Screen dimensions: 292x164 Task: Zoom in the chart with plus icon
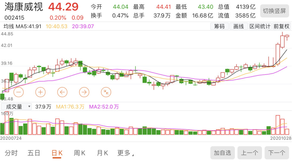(40, 92)
